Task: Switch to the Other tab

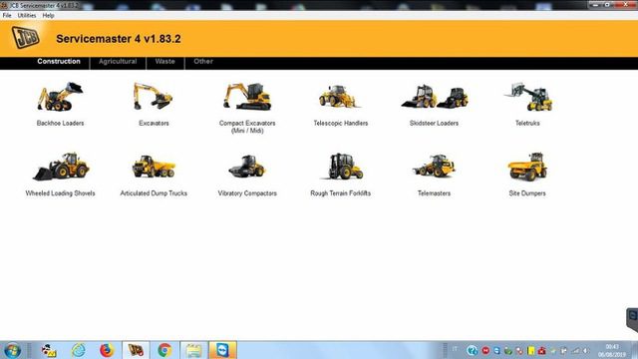Action: click(x=203, y=62)
